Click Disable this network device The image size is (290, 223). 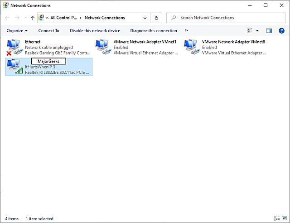pos(95,31)
